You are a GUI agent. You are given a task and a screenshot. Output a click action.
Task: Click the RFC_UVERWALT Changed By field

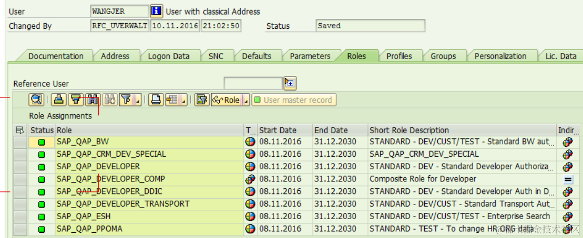(120, 26)
